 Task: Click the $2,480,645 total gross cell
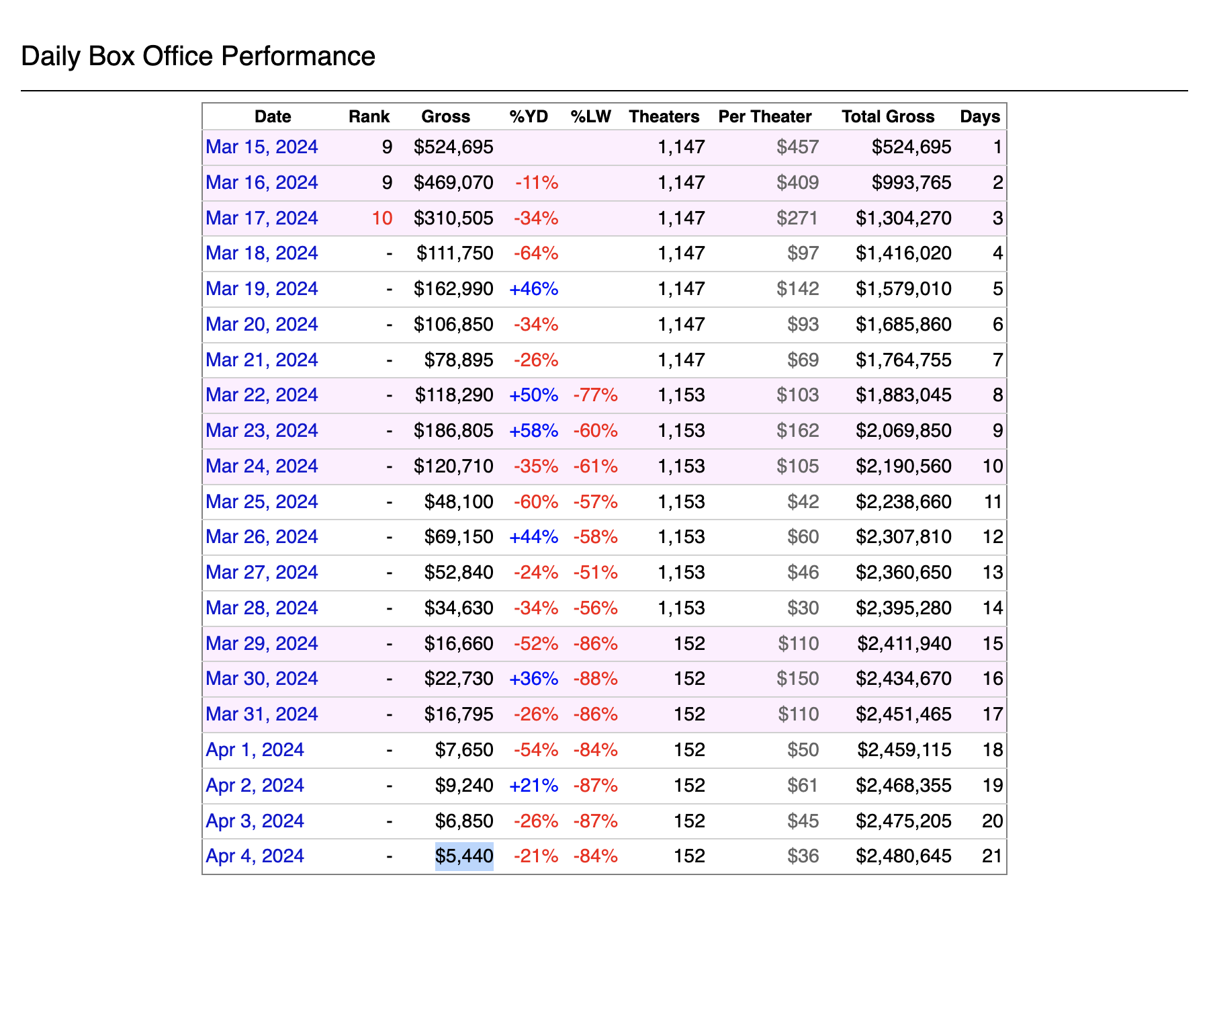coord(903,856)
